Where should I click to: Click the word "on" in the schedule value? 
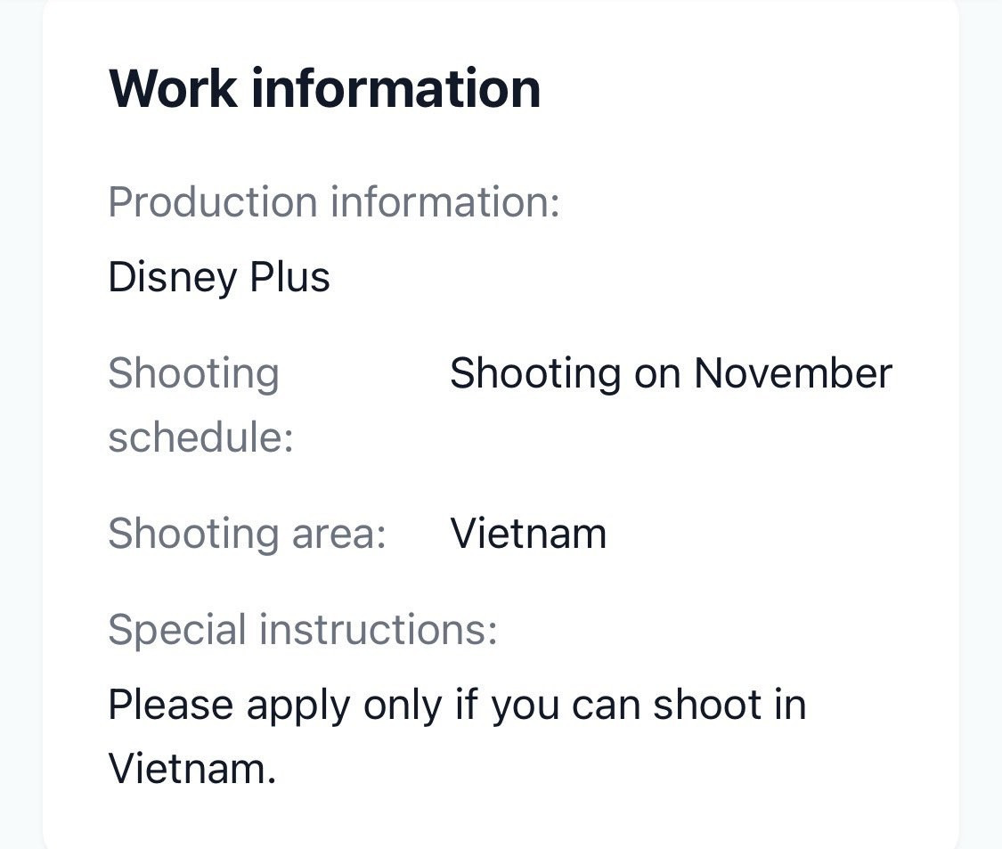(657, 373)
